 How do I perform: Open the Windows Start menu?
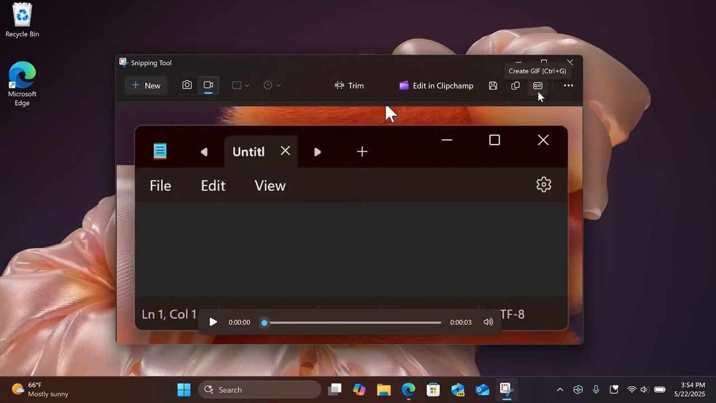pyautogui.click(x=184, y=390)
